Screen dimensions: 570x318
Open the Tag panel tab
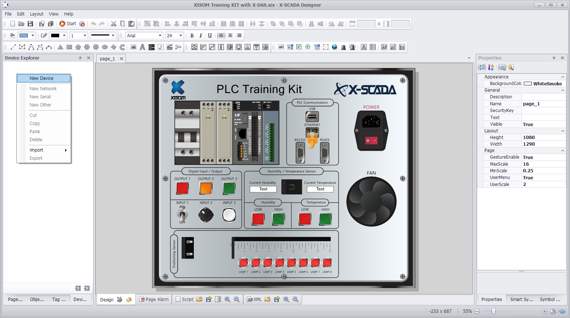pyautogui.click(x=58, y=300)
